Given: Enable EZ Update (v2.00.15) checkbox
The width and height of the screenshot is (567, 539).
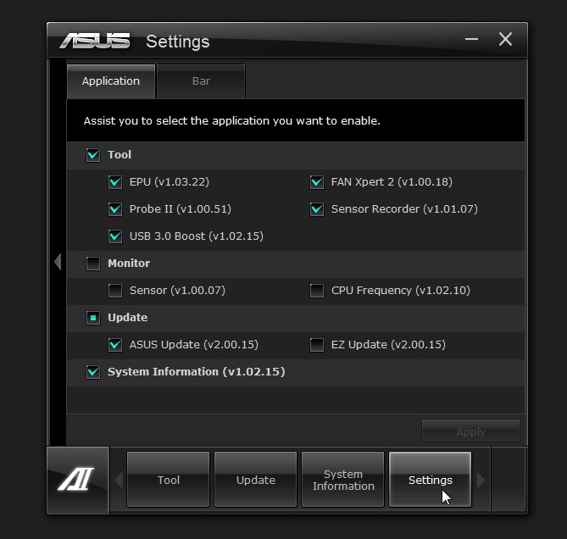Looking at the screenshot, I should point(317,345).
